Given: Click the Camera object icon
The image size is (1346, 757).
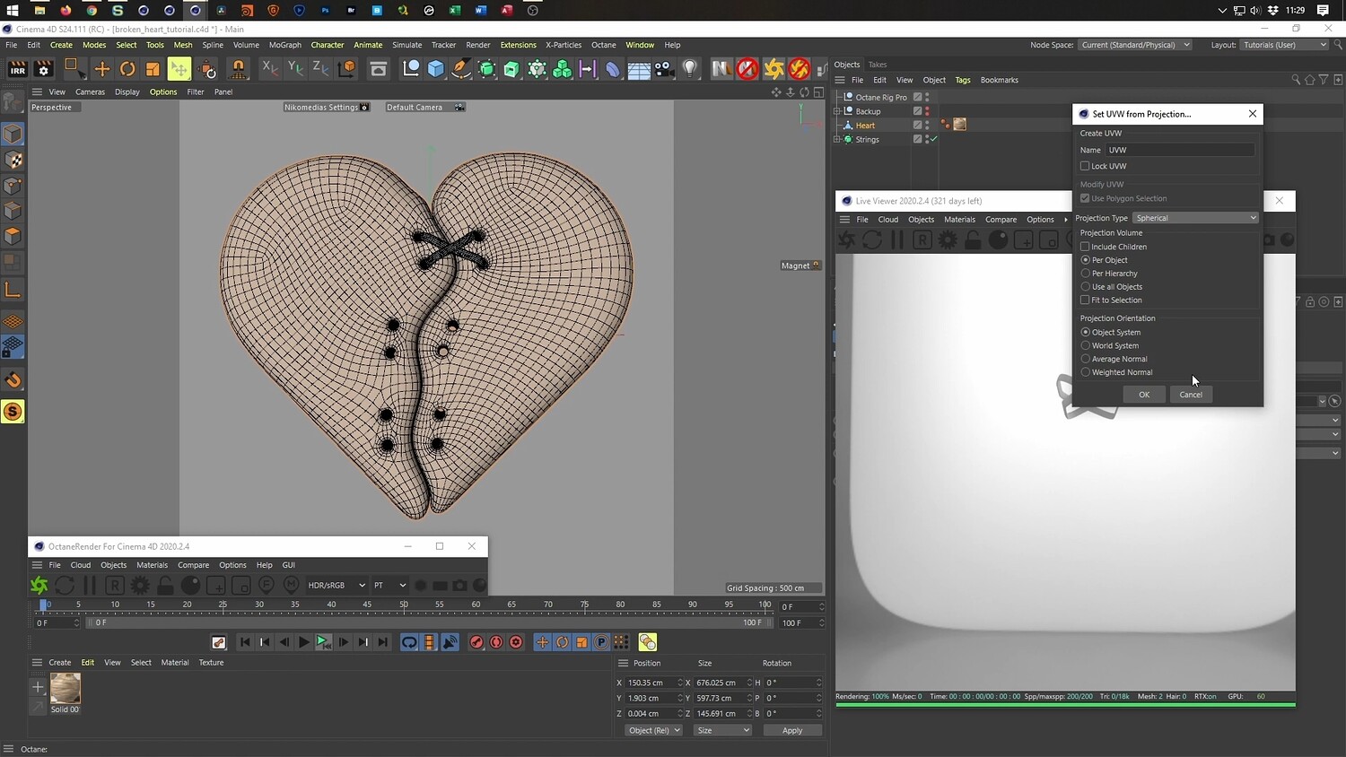Looking at the screenshot, I should click(x=664, y=69).
